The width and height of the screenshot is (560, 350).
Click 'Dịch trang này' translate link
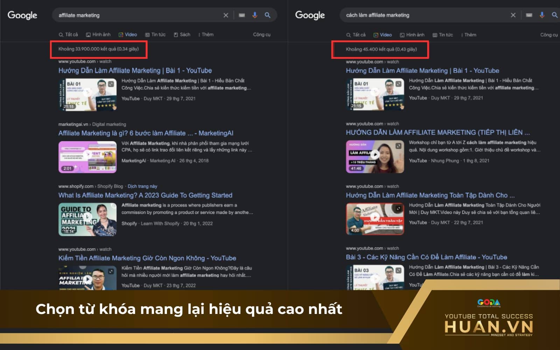142,186
